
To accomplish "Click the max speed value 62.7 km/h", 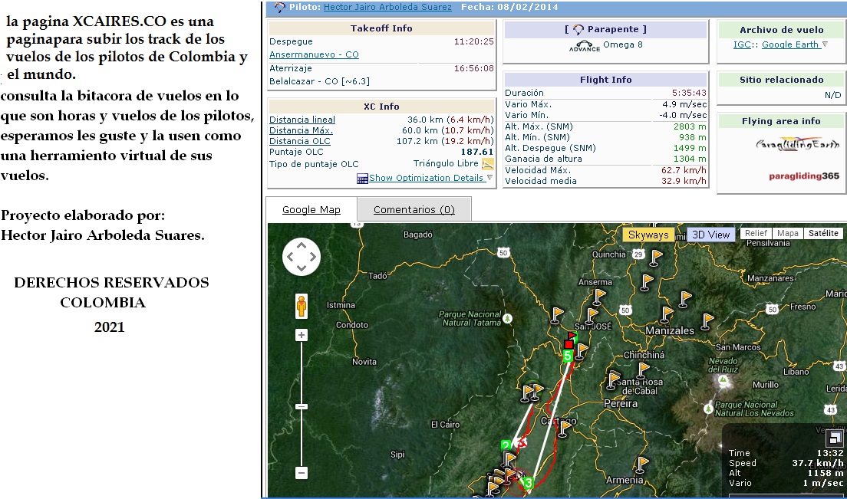I will [684, 170].
